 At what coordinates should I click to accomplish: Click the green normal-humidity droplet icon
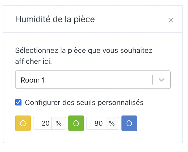point(76,123)
